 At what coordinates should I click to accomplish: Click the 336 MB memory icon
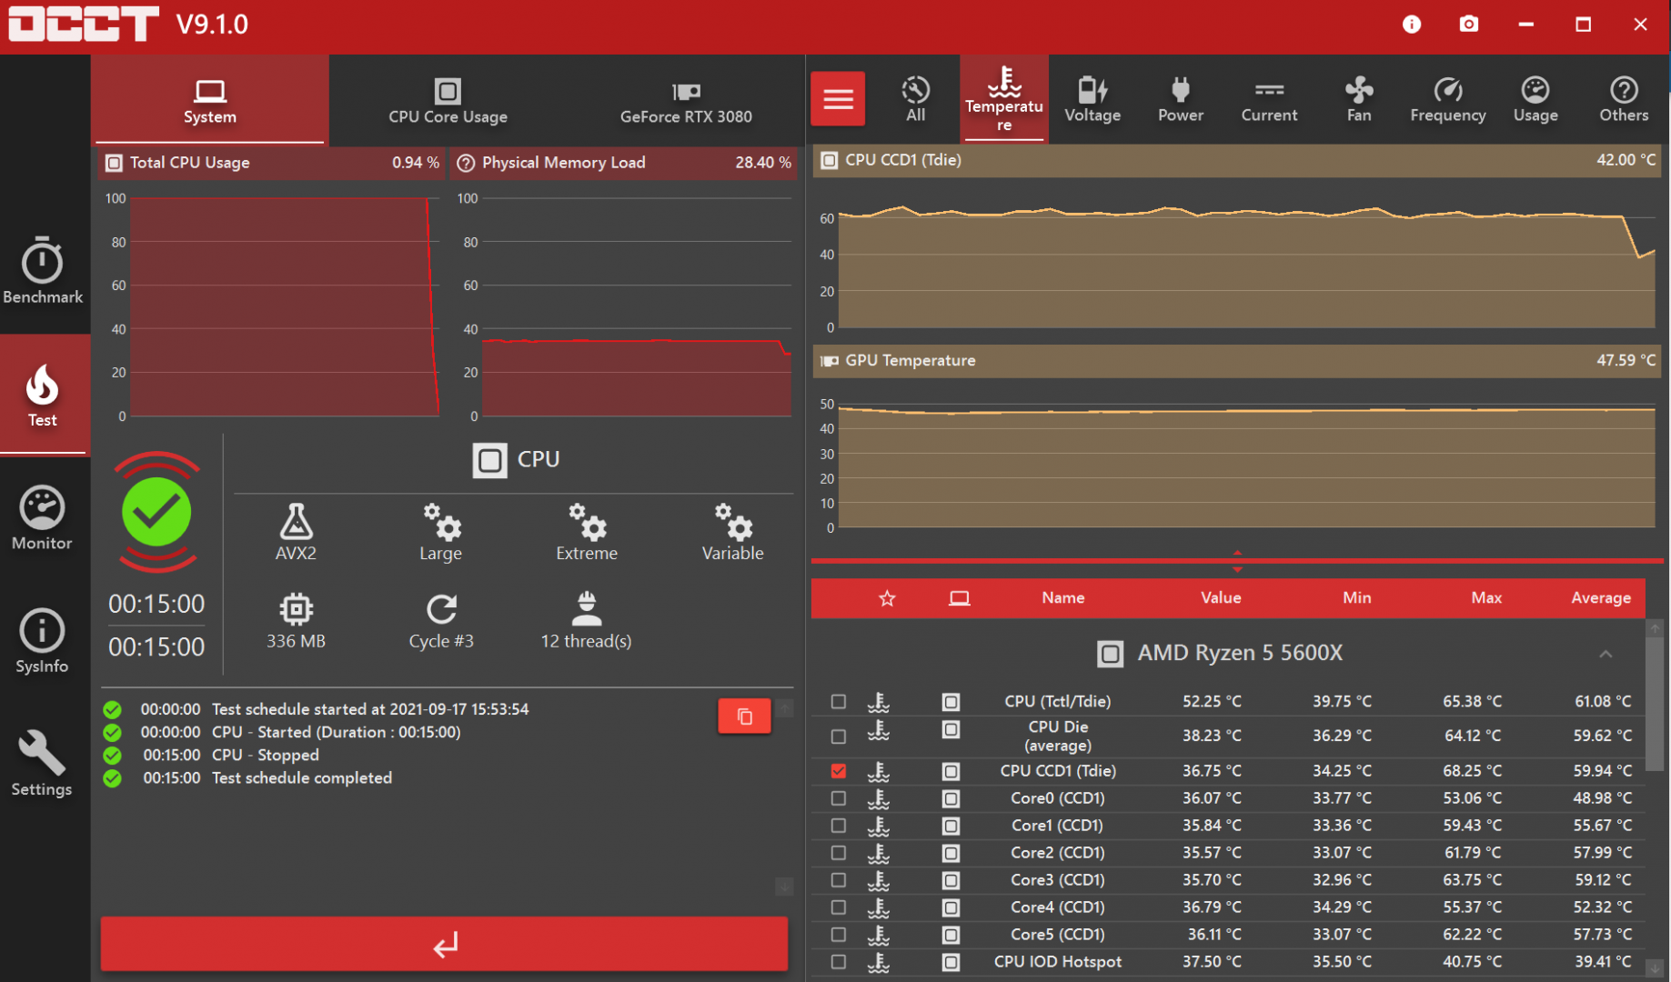tap(296, 608)
